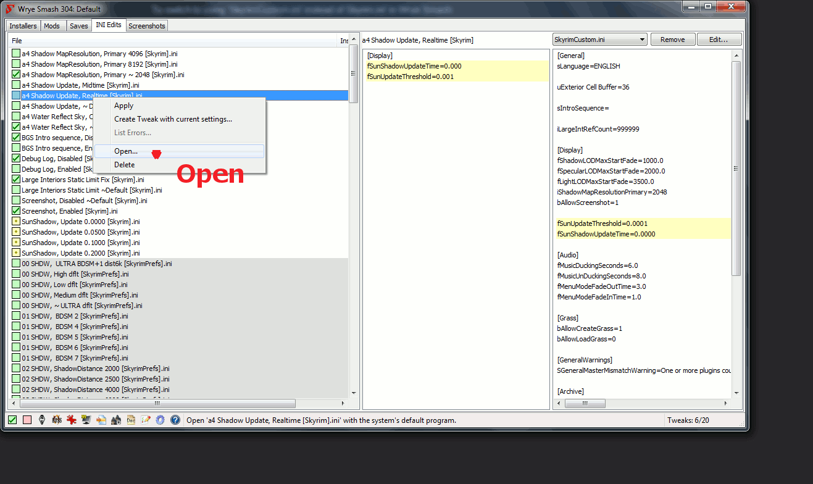
Task: Click the Wrye Smash title bar app icon
Action: [10, 9]
